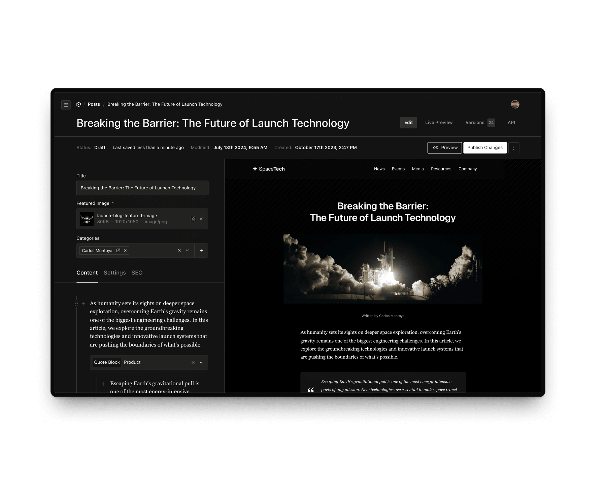Open the sidebar navigation menu
The image size is (606, 485).
[x=66, y=105]
